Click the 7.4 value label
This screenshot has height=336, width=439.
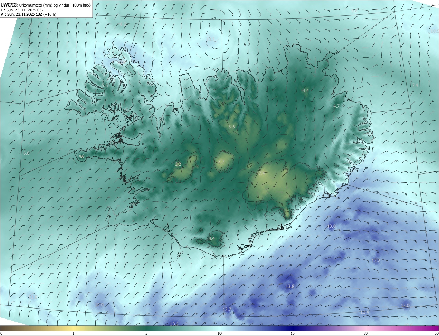(x=415, y=85)
